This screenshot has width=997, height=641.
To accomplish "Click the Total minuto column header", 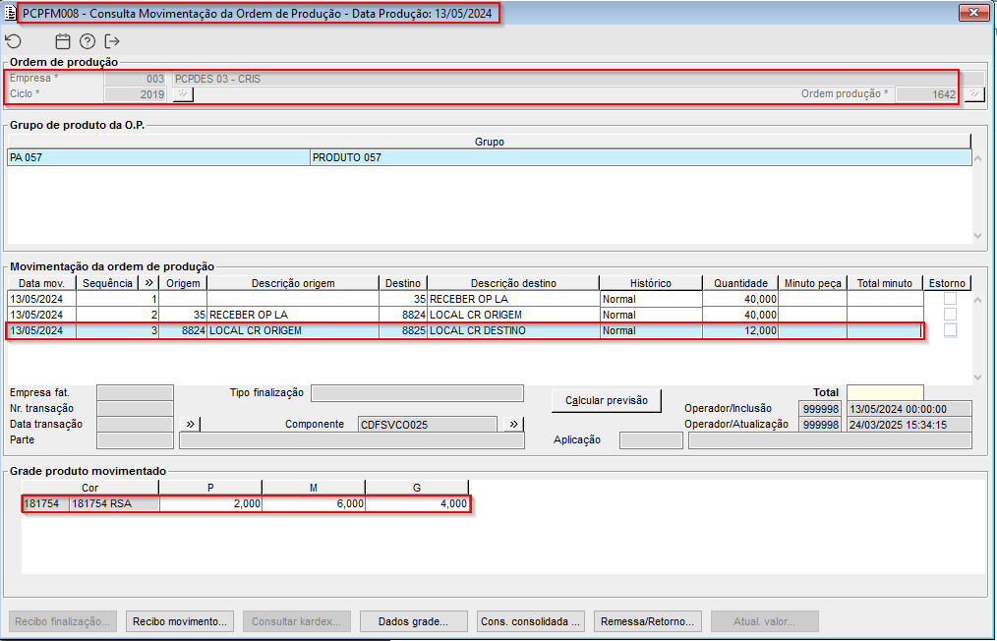I will tap(885, 283).
